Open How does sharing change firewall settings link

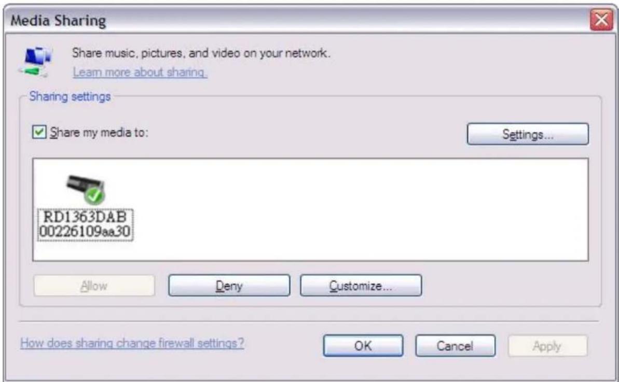[x=132, y=343]
